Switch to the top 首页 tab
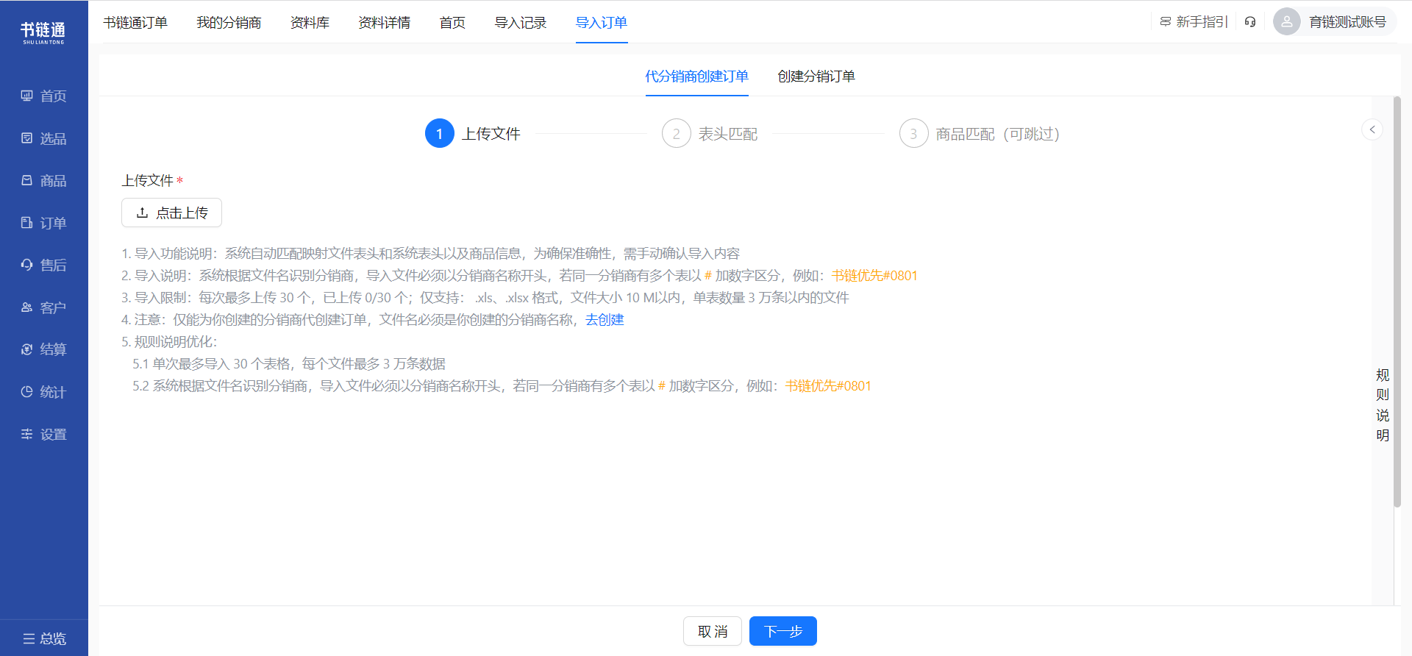Screen dimensions: 1412x656 click(x=452, y=23)
